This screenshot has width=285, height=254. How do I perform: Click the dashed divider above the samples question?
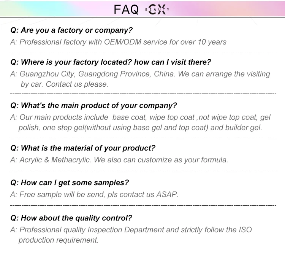142,171
